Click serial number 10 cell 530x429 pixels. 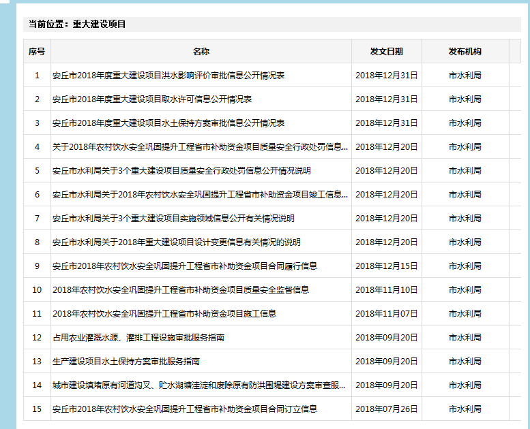37,290
